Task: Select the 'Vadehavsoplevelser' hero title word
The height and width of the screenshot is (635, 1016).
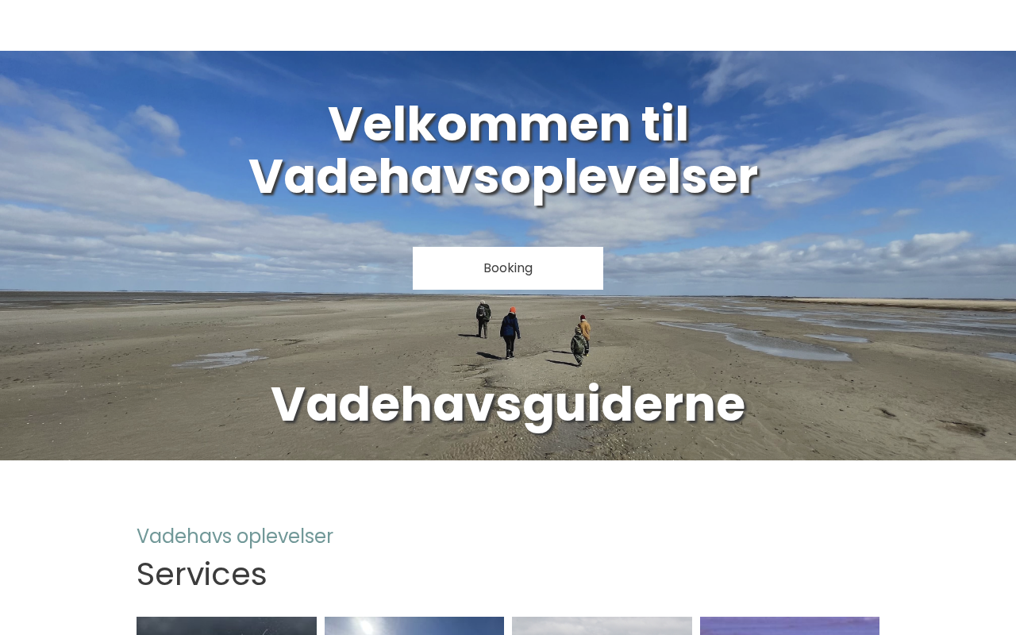Action: click(504, 176)
